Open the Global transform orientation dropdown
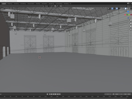The image size is (132, 99). point(46,6)
